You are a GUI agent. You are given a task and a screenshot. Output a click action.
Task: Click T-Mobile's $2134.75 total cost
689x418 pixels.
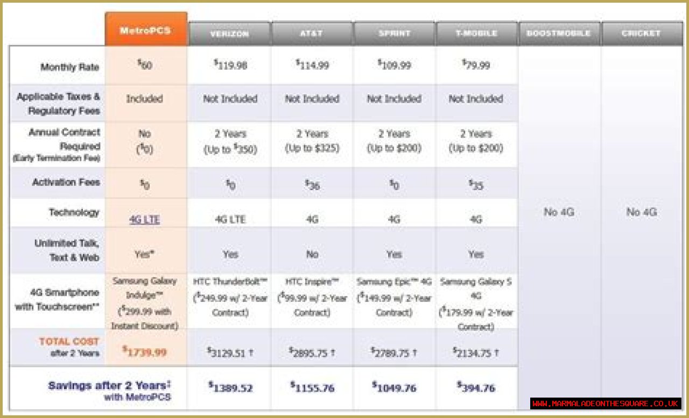476,352
